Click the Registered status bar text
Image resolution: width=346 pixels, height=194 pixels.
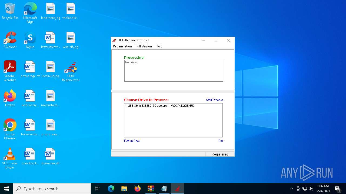click(x=220, y=154)
